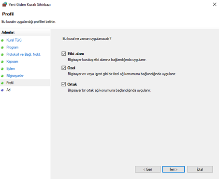Click green bullet beside Kapsam step
Screen dimensions: 219x179
pos(2,62)
